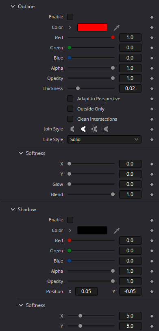This screenshot has height=331, width=159.
Task: Expand the Outline Color arrow
Action: click(70, 27)
